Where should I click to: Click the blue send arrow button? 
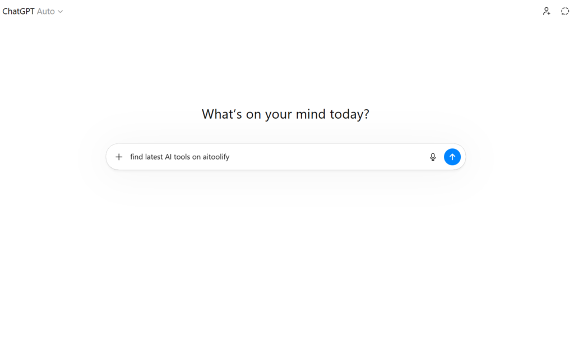(x=452, y=157)
